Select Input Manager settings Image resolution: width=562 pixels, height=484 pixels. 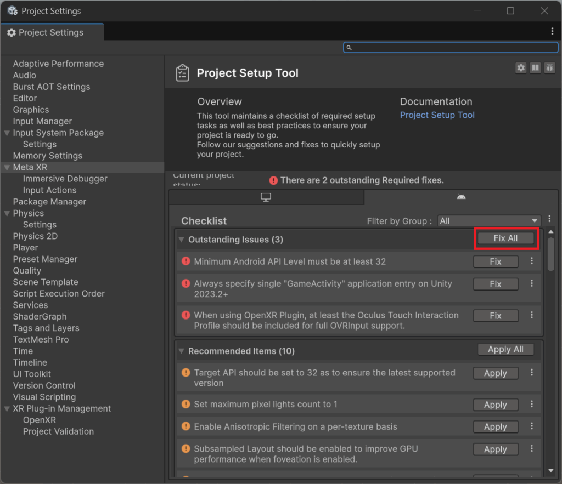(x=42, y=121)
